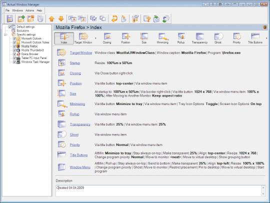Select Exclusions in the tree

pyautogui.click(x=22, y=30)
